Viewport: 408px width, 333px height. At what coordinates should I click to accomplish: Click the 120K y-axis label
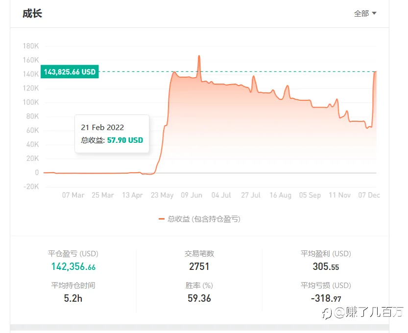coord(31,88)
